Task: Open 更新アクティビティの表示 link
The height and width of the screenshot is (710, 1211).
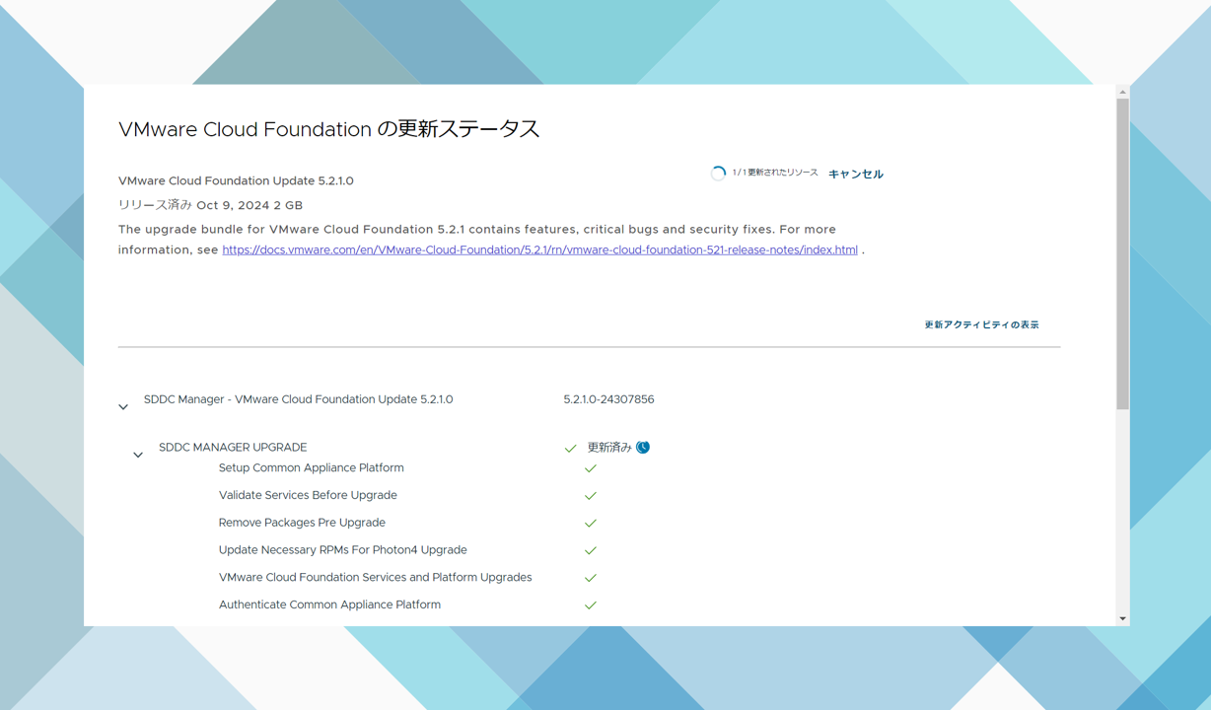Action: point(981,324)
